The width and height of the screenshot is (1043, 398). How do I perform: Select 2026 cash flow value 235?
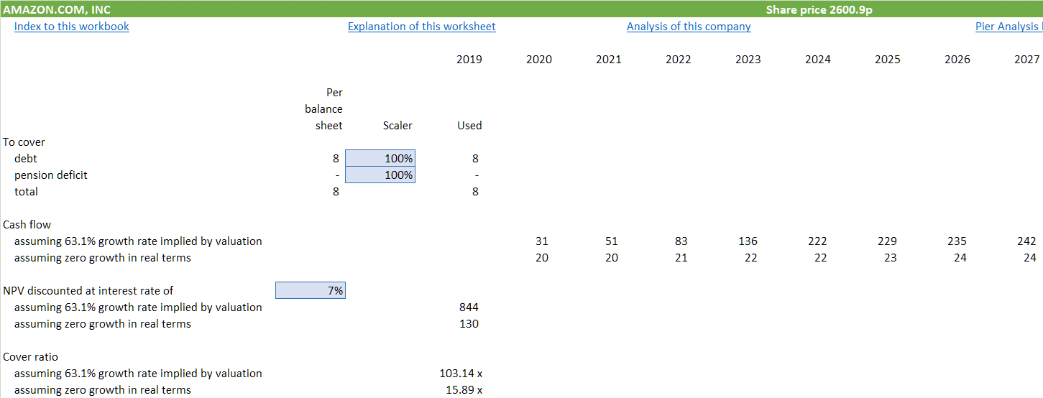point(957,241)
